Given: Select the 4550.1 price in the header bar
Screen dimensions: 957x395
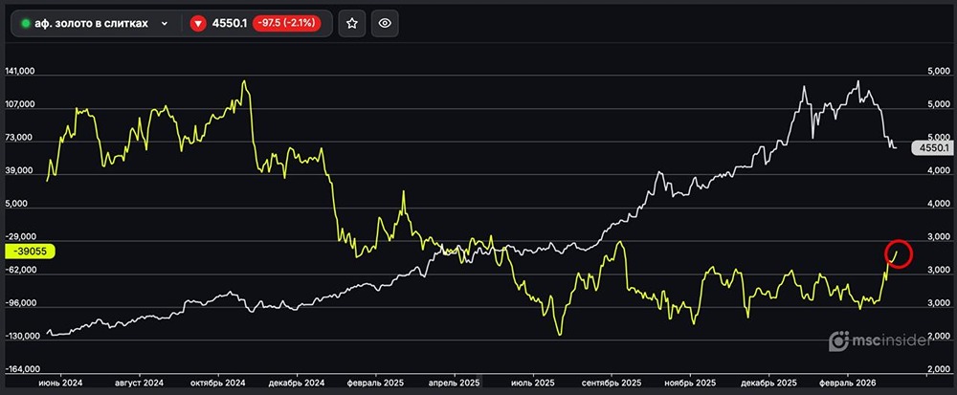Looking at the screenshot, I should click(x=229, y=24).
